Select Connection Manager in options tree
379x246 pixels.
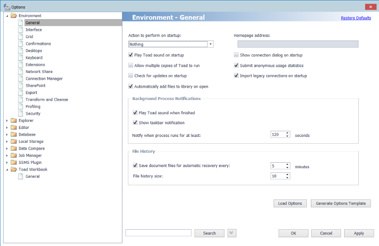point(44,79)
